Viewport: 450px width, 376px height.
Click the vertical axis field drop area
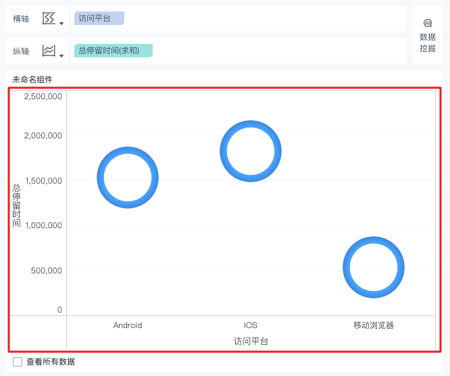pos(239,51)
